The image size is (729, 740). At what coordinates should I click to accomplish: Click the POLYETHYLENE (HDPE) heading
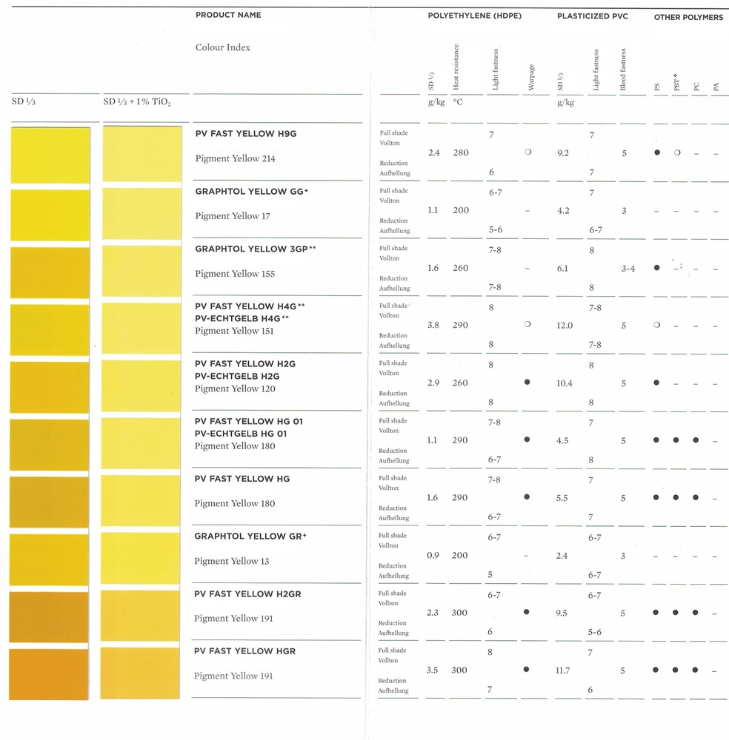pyautogui.click(x=475, y=16)
